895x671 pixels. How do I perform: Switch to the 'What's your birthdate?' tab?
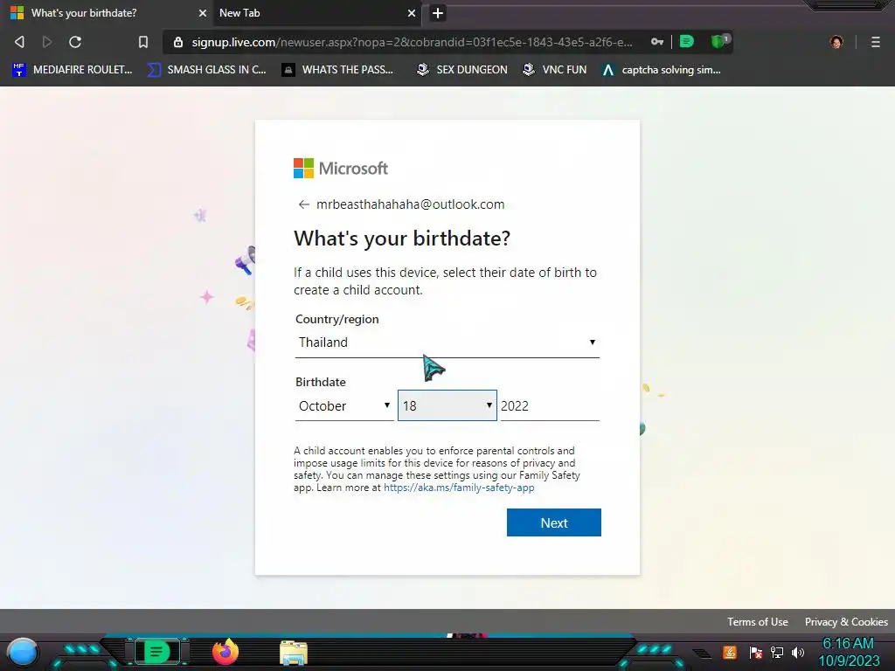pyautogui.click(x=108, y=13)
